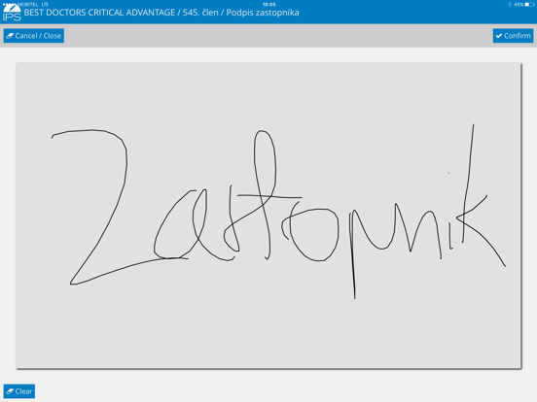Image resolution: width=537 pixels, height=402 pixels.
Task: Confirm the signature
Action: pyautogui.click(x=513, y=36)
